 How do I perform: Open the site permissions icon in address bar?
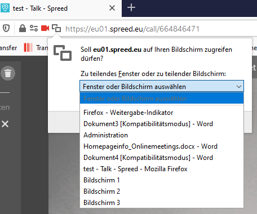34,29
